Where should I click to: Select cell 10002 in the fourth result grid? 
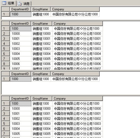click(x=20, y=119)
